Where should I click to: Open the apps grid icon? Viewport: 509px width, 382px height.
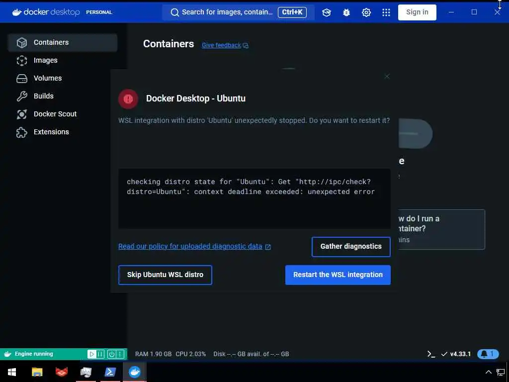click(386, 12)
